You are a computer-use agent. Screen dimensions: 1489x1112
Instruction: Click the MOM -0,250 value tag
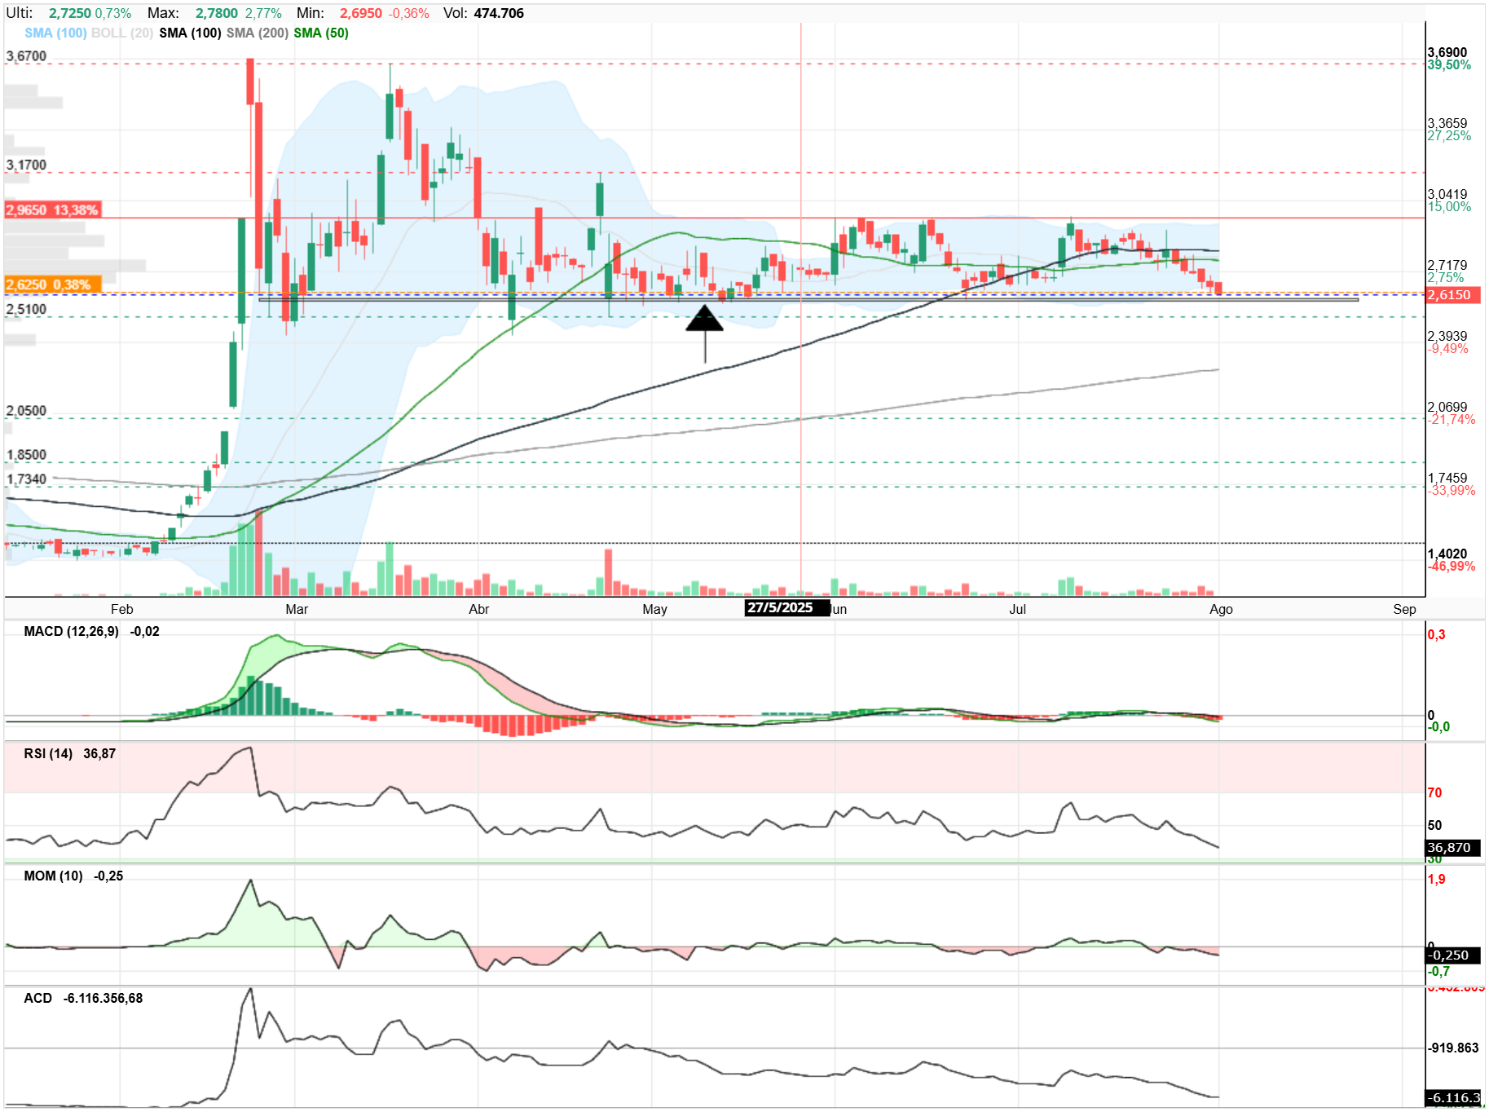(x=1453, y=955)
